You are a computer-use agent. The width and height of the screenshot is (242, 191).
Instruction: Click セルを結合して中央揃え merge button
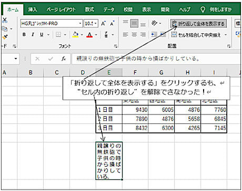click(196, 35)
